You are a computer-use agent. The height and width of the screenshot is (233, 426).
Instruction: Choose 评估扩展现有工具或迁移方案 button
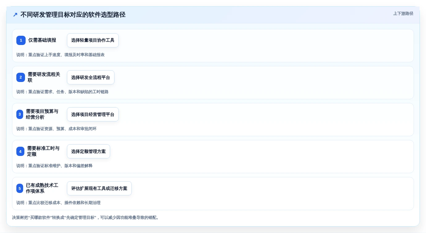99,188
